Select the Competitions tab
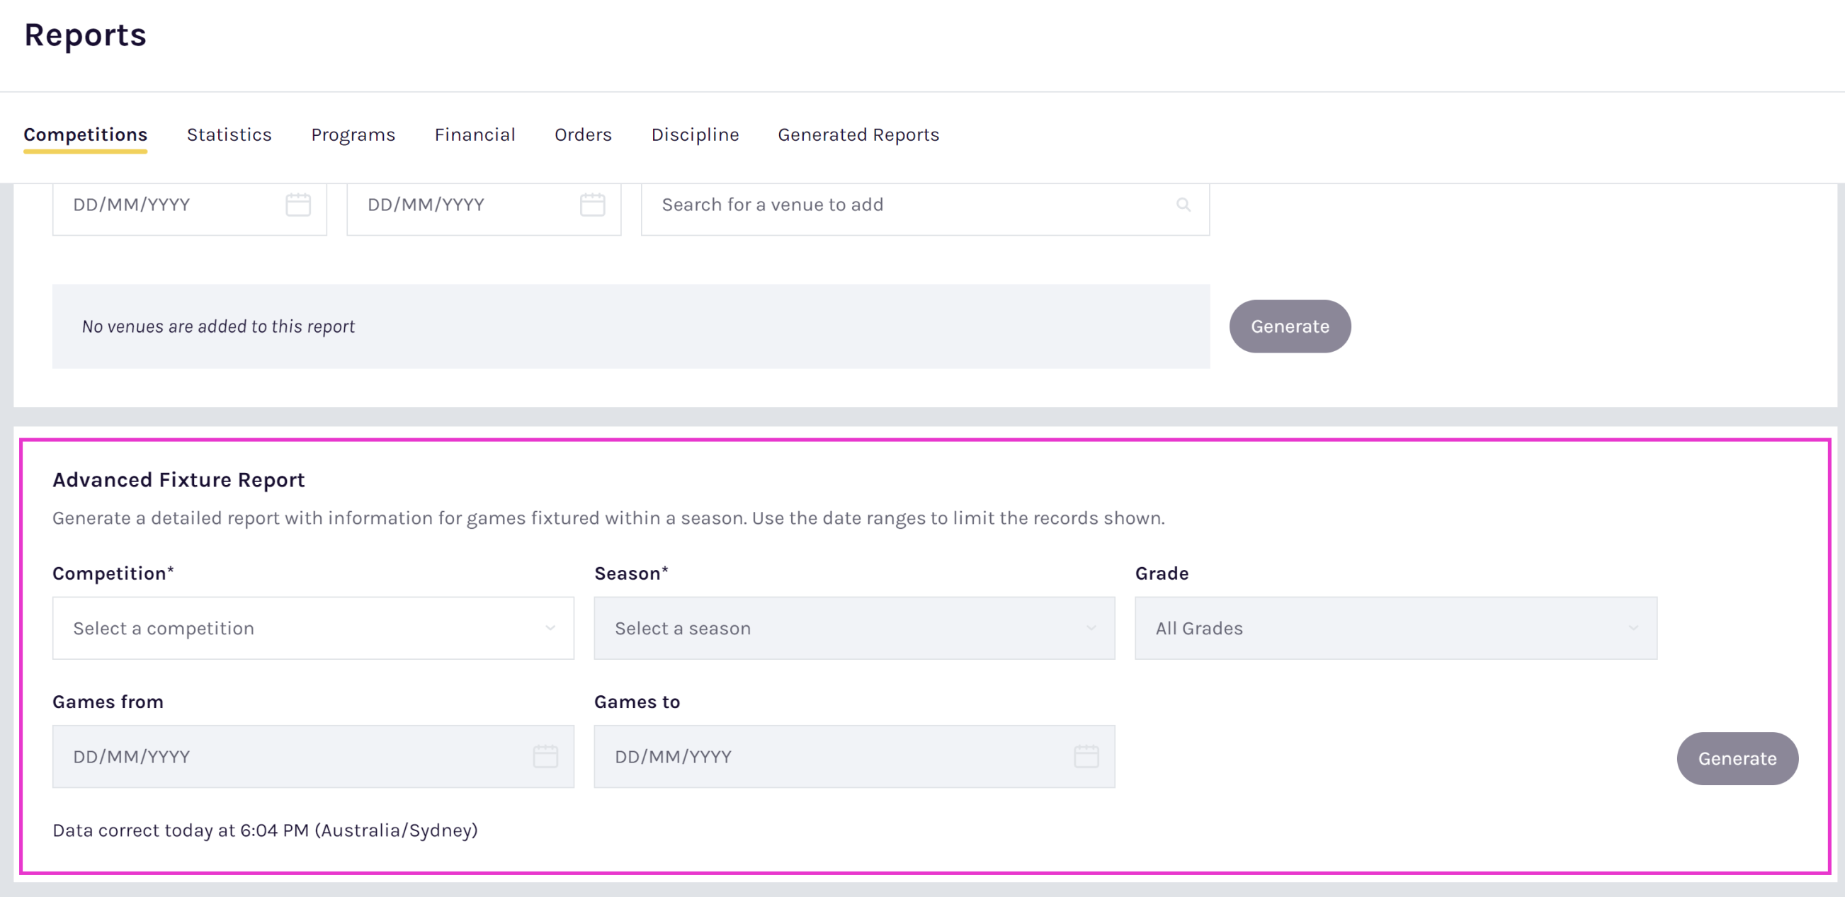Screen dimensions: 1845x897 click(x=85, y=135)
